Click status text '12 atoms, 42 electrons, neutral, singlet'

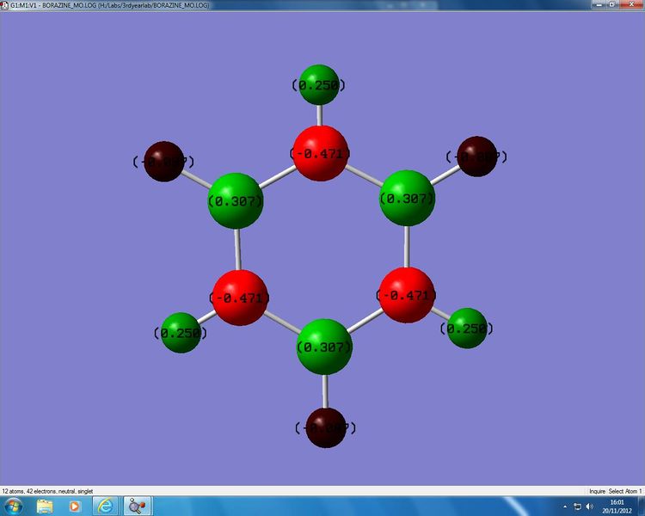(x=47, y=491)
